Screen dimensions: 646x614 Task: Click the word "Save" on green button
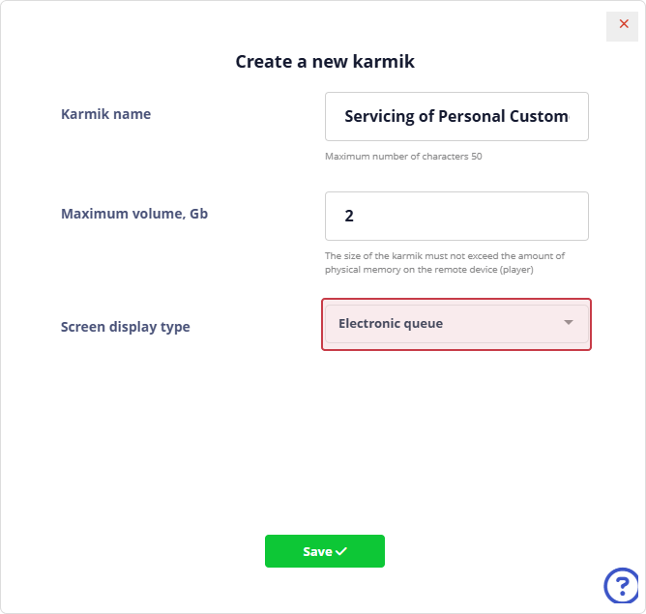tap(317, 551)
